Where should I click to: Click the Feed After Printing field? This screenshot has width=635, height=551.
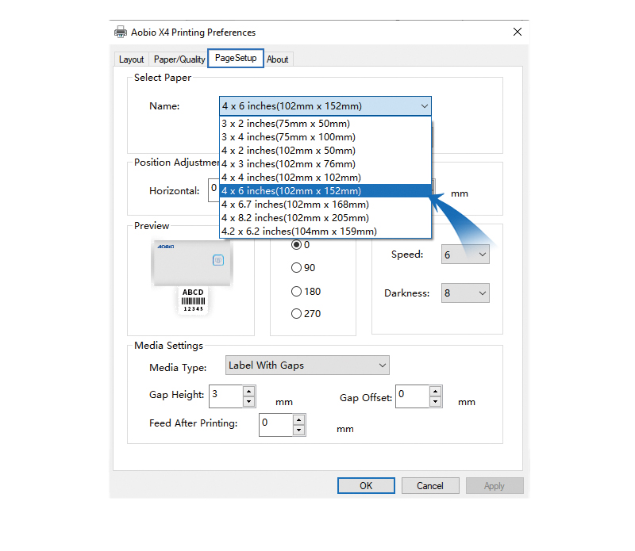point(275,425)
